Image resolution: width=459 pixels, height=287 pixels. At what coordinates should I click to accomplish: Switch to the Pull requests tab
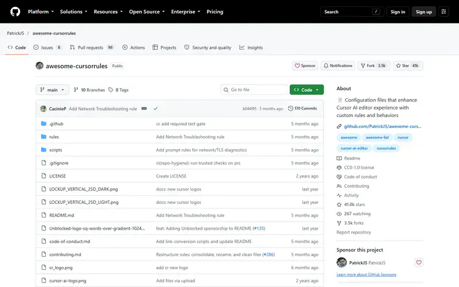[91, 48]
